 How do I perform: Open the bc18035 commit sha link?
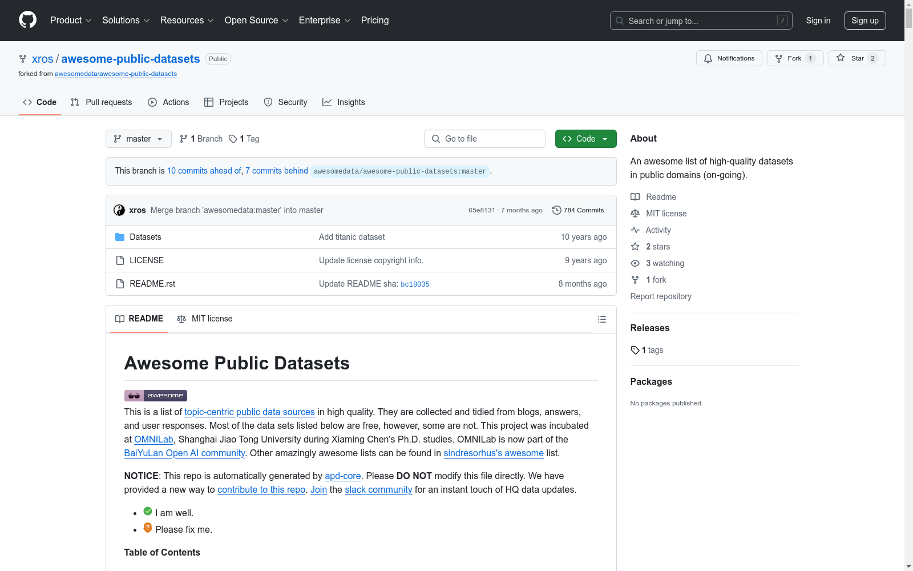415,284
